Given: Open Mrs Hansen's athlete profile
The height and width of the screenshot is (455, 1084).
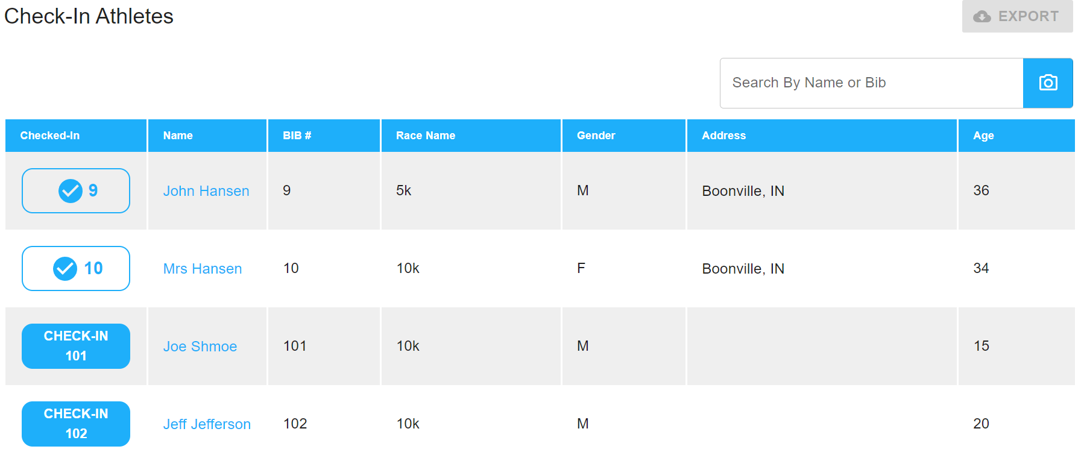Looking at the screenshot, I should (202, 269).
